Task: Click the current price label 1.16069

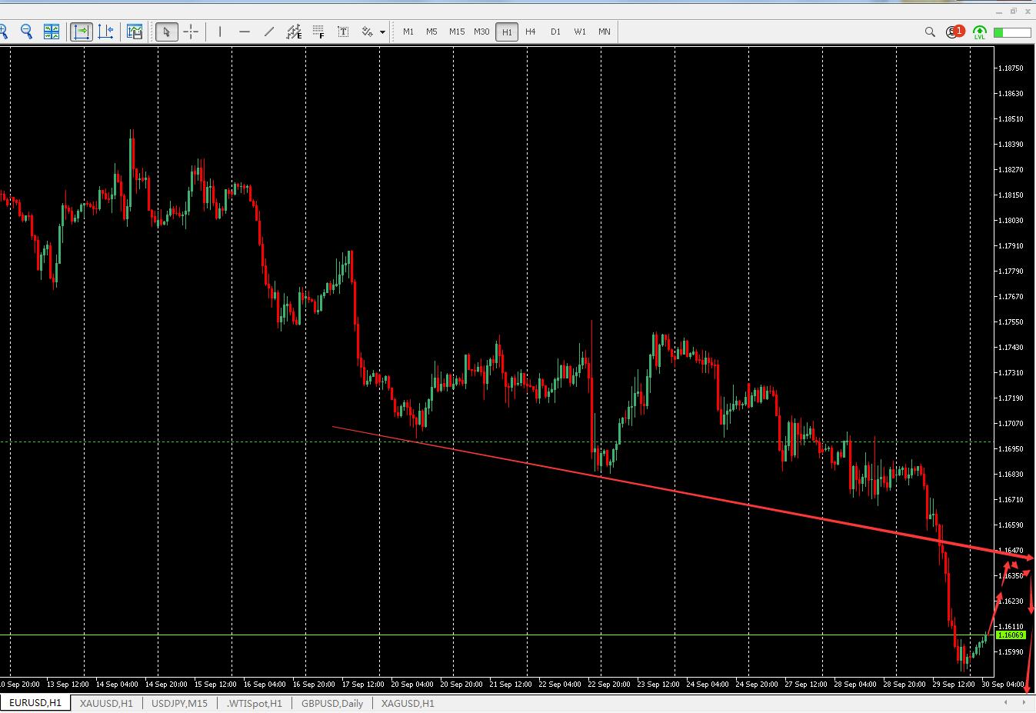Action: point(1011,635)
